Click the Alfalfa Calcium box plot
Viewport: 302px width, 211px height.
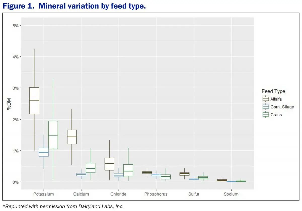click(x=72, y=137)
